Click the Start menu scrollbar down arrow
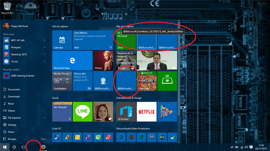The height and width of the screenshot is (151, 270). pyautogui.click(x=179, y=142)
